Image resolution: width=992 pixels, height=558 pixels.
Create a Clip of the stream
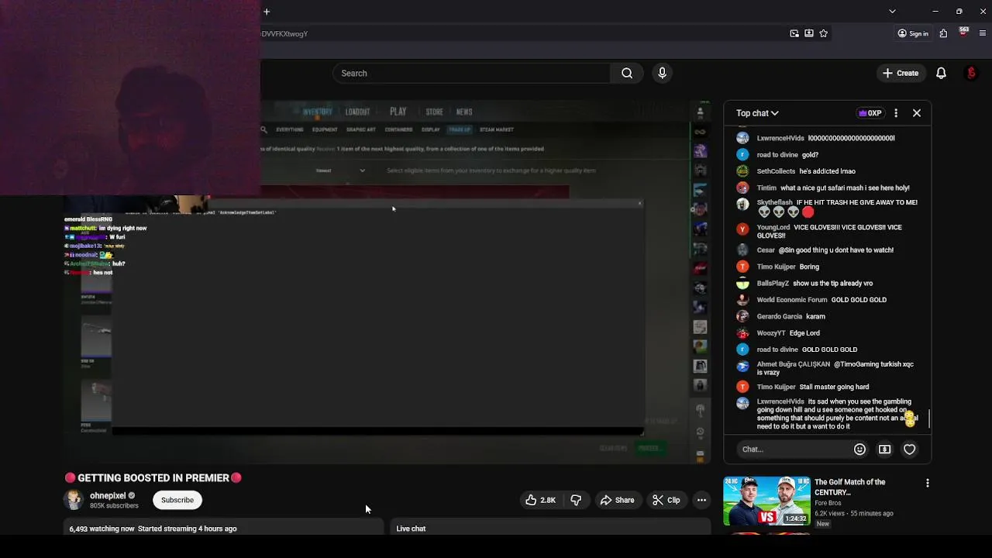tap(666, 500)
